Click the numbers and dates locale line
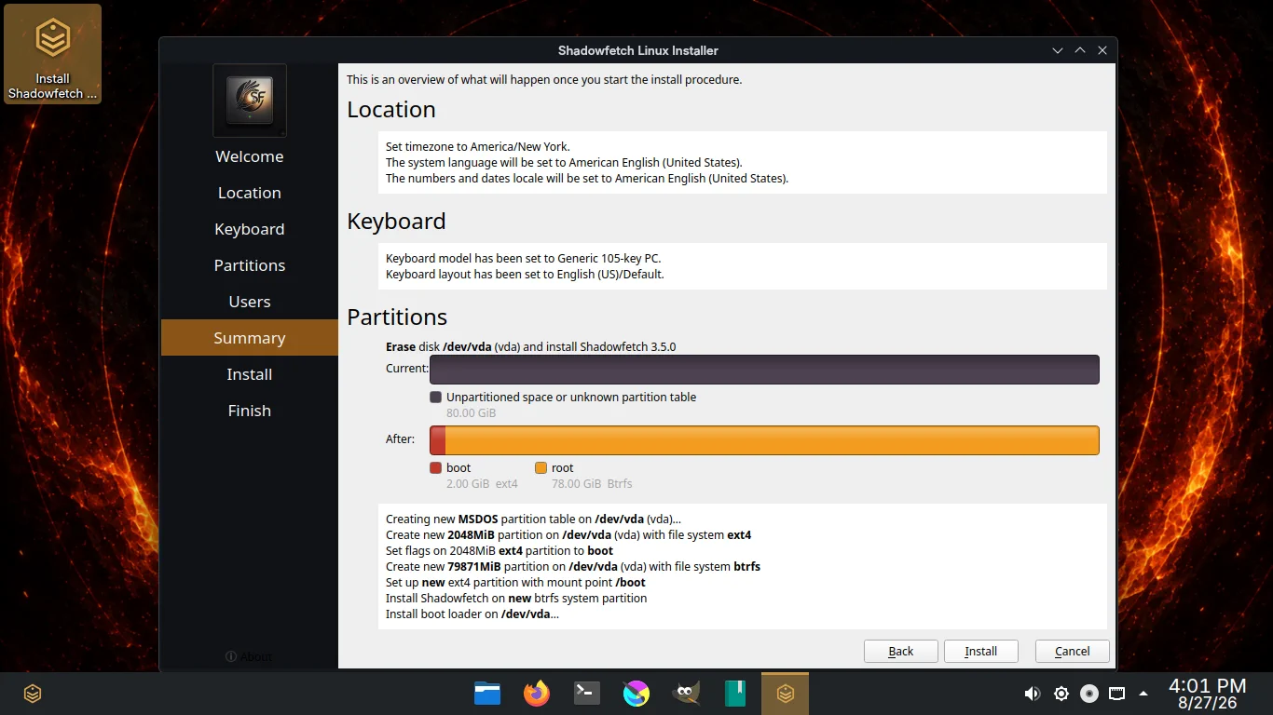The image size is (1273, 715). click(587, 178)
